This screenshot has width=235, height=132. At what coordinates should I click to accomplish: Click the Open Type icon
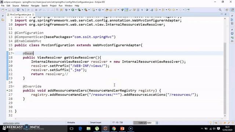pyautogui.click(x=107, y=10)
